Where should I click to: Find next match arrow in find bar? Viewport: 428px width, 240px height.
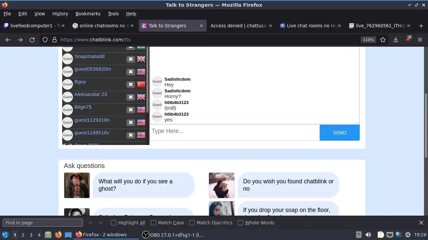[101, 223]
